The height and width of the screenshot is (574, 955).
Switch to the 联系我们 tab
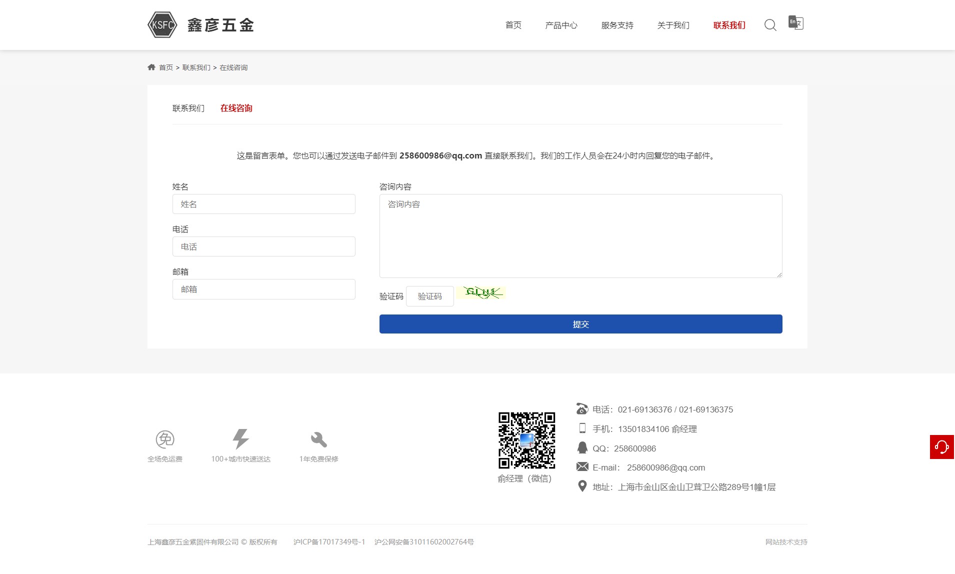pos(188,108)
